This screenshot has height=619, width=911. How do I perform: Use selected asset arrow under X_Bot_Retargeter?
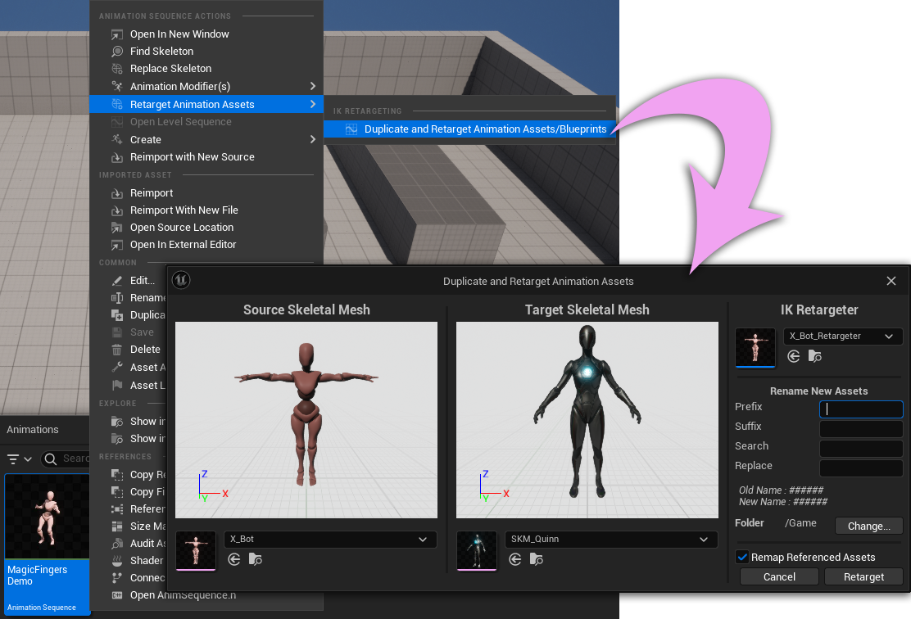(x=794, y=356)
